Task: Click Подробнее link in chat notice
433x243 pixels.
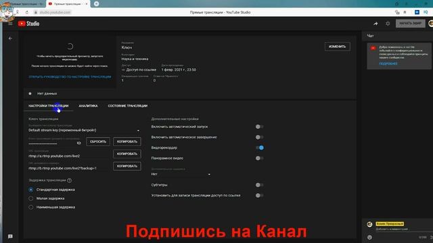Action: click(388, 63)
